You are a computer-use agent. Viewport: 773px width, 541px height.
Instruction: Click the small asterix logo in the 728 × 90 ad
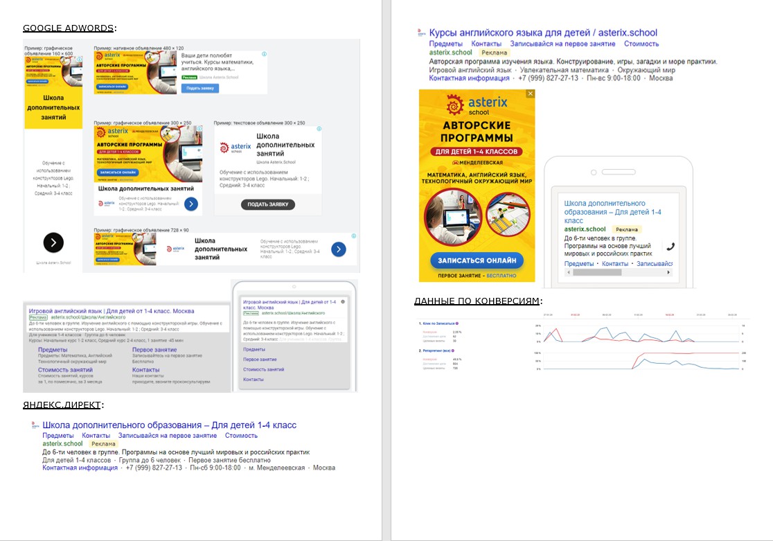point(175,249)
